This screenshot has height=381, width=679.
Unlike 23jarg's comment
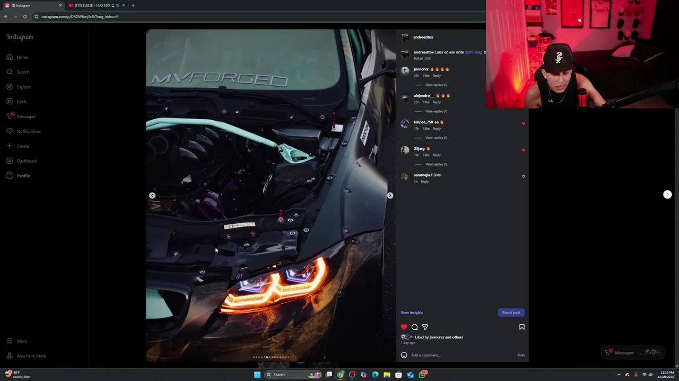(x=524, y=150)
